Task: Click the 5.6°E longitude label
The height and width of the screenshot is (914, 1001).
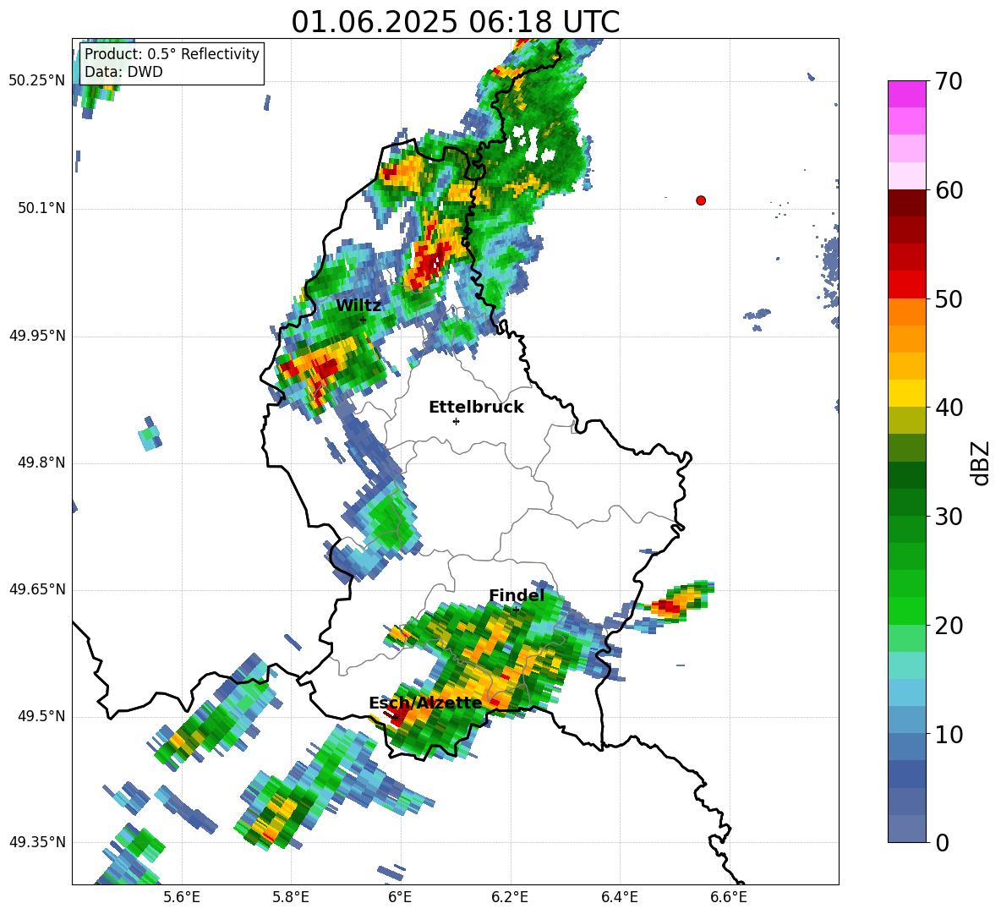Action: (x=182, y=897)
